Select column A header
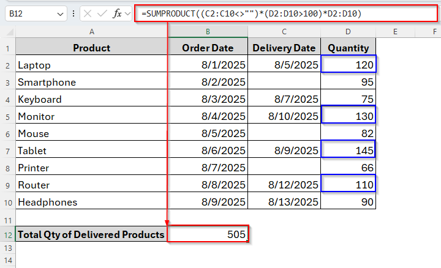441x268 pixels. [x=91, y=31]
